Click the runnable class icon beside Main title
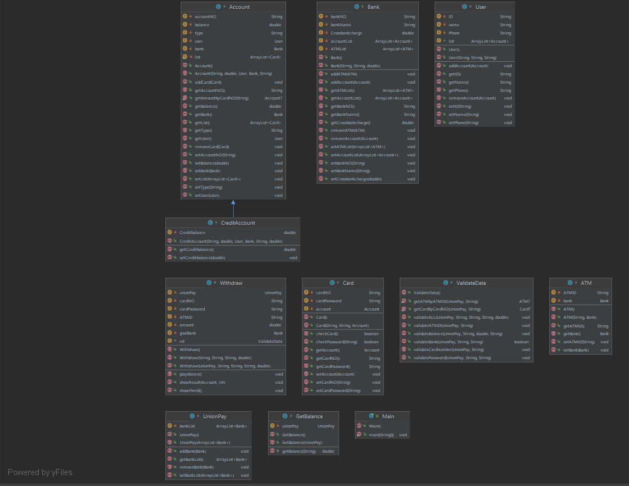The width and height of the screenshot is (629, 486). pyautogui.click(x=371, y=416)
